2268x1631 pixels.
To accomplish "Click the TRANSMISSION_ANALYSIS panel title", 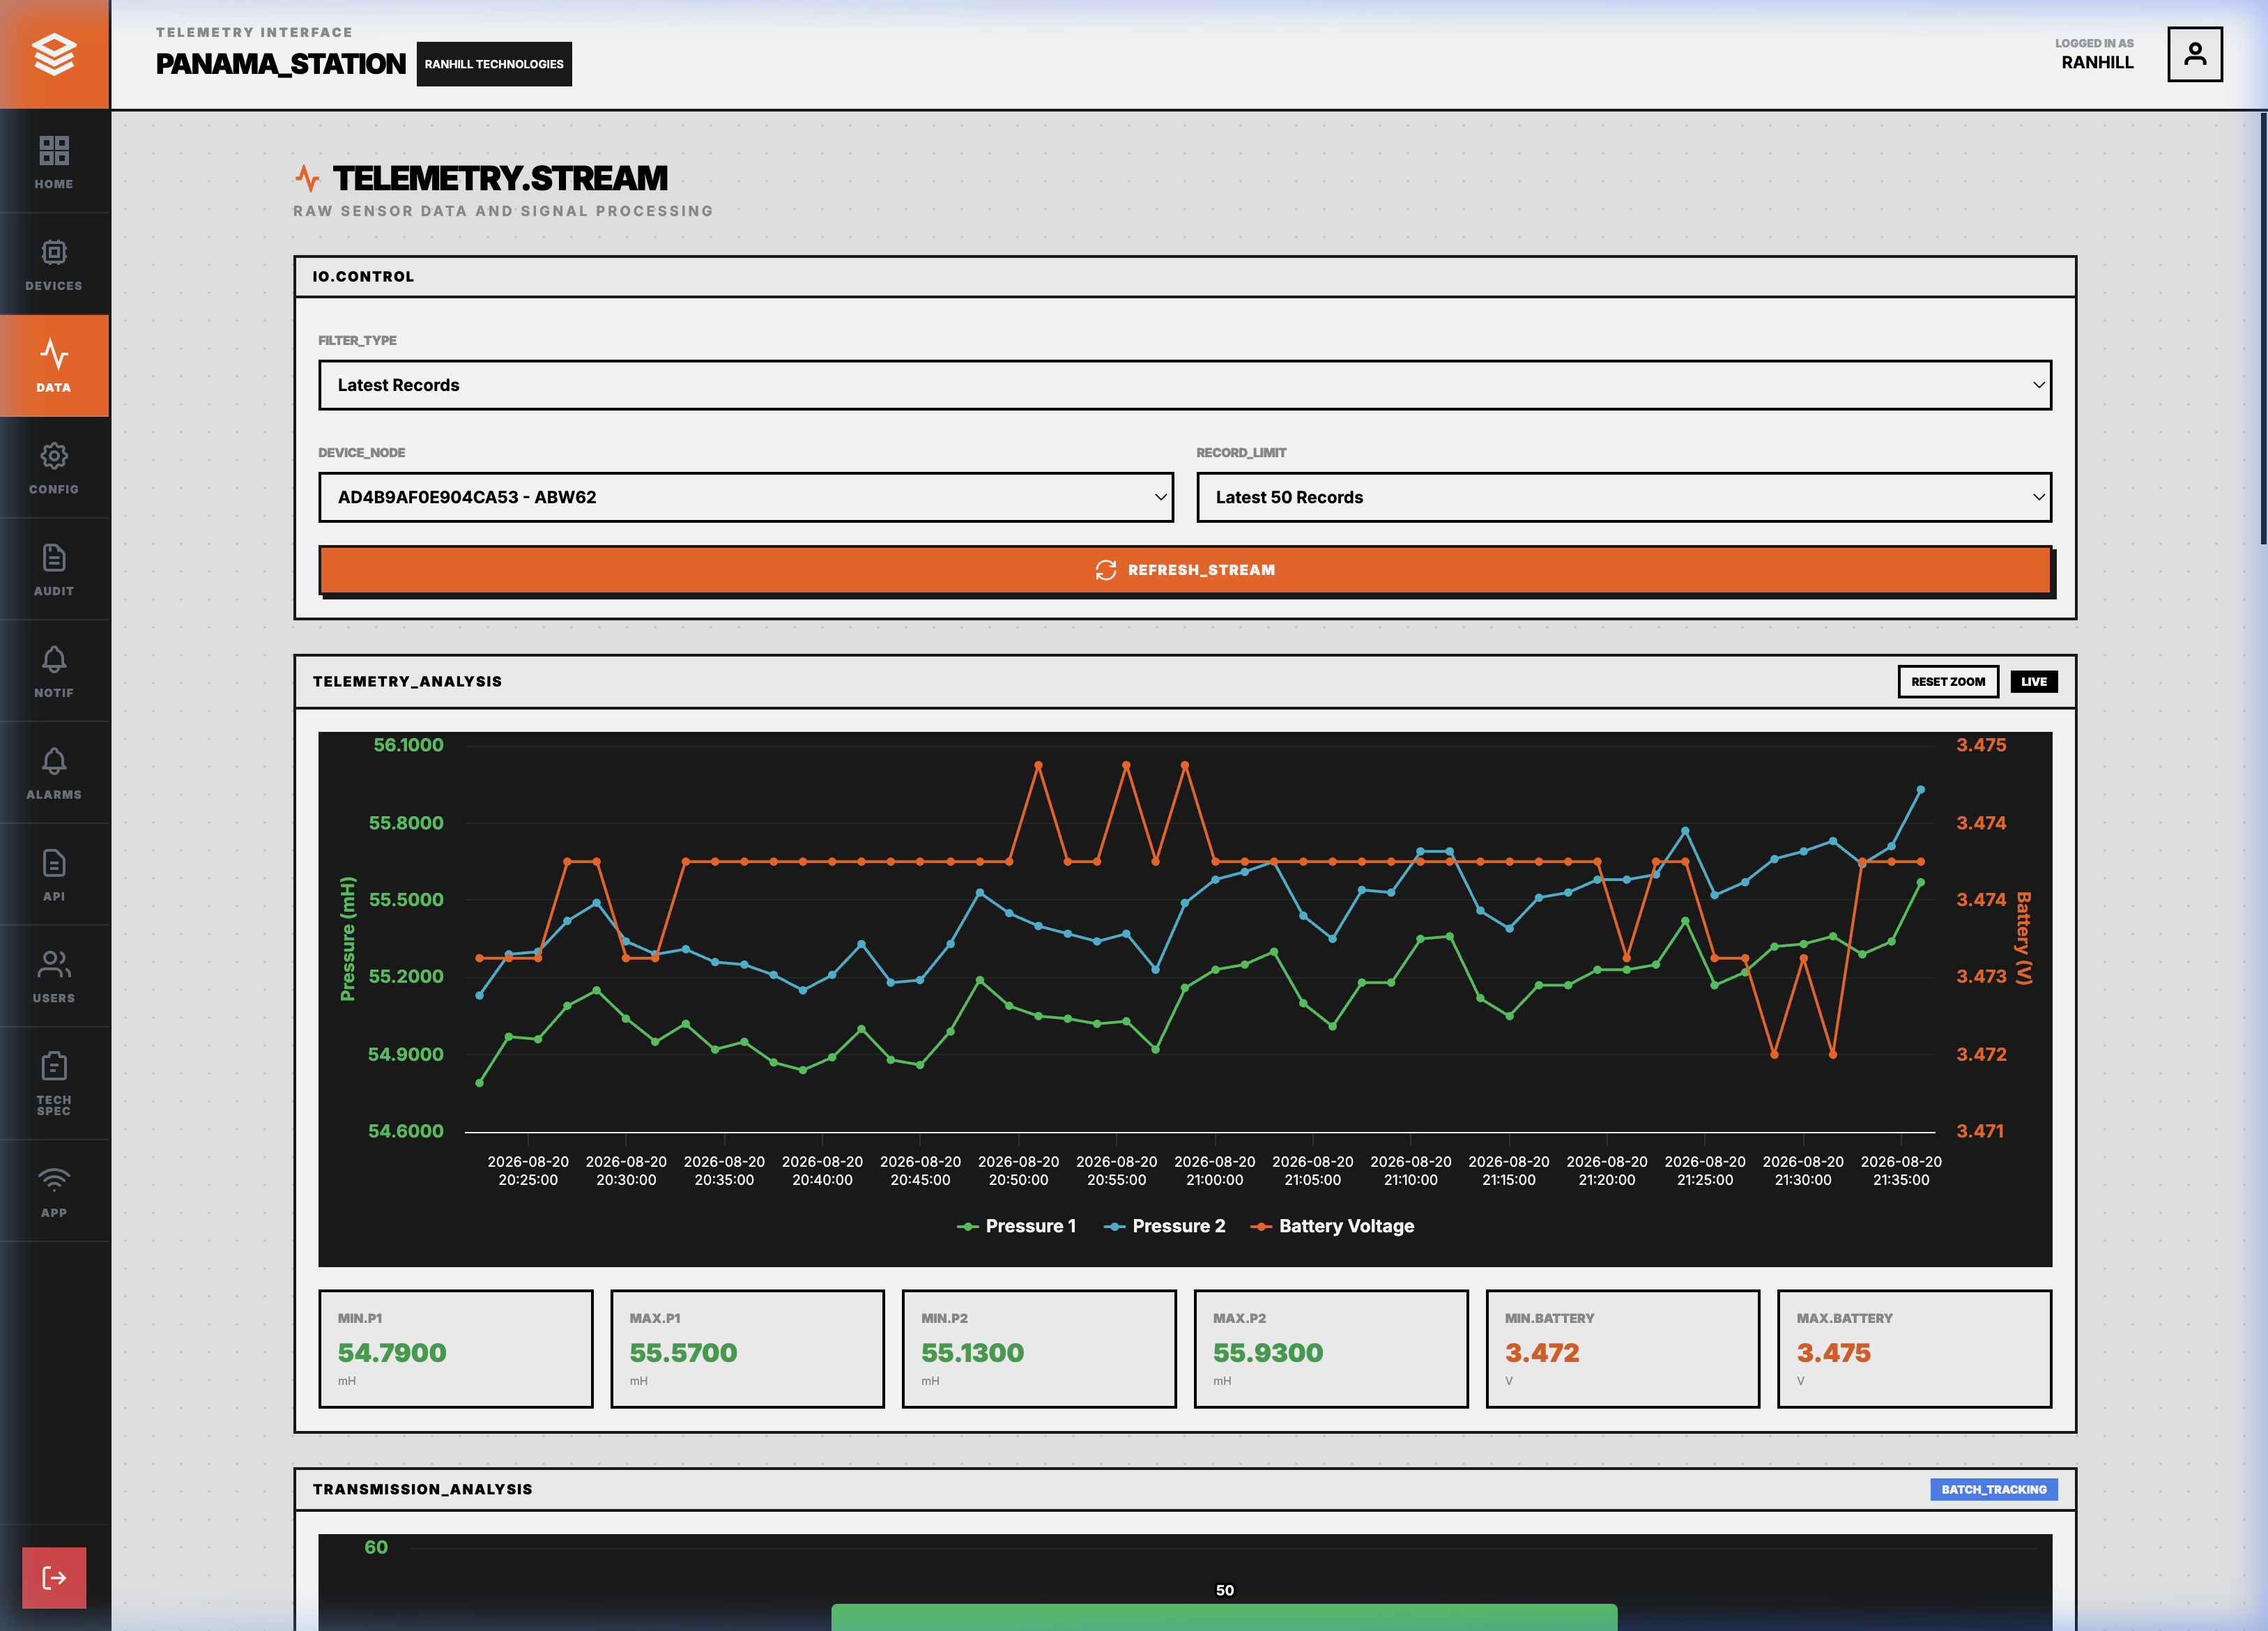I will pyautogui.click(x=422, y=1489).
